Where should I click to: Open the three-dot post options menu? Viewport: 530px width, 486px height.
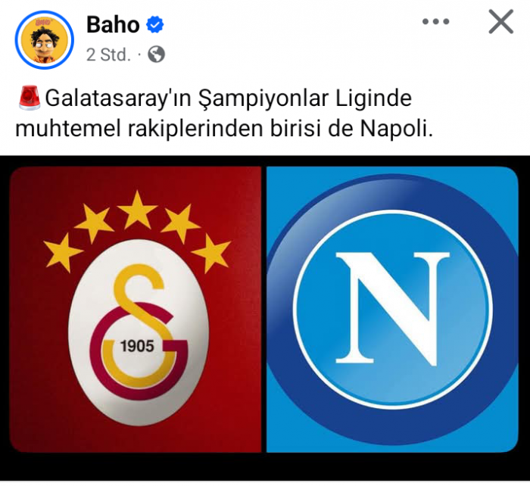coord(435,22)
